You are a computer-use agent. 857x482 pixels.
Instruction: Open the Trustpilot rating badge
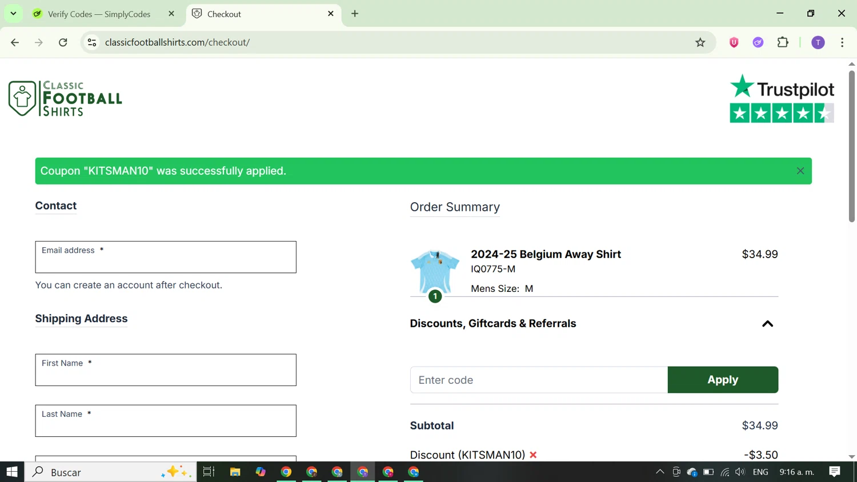coord(782,98)
